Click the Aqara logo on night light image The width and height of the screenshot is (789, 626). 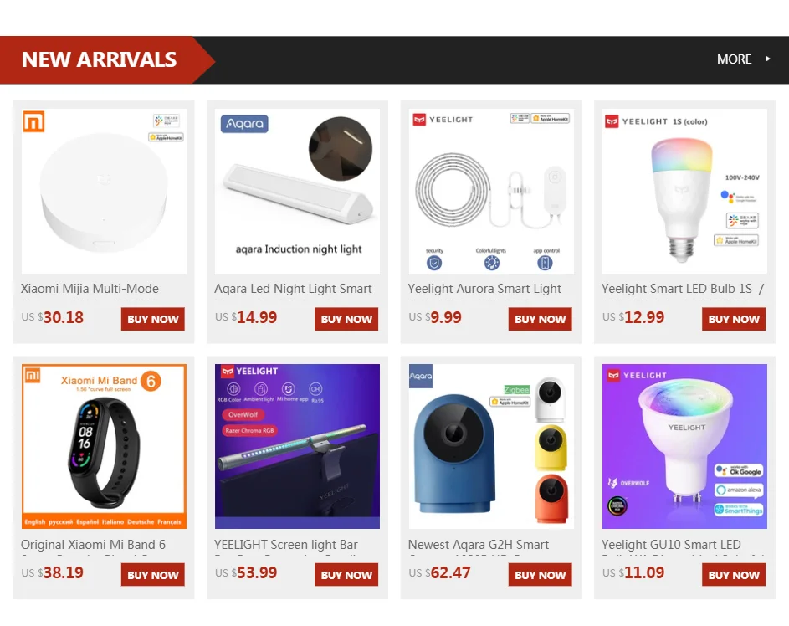(x=244, y=123)
